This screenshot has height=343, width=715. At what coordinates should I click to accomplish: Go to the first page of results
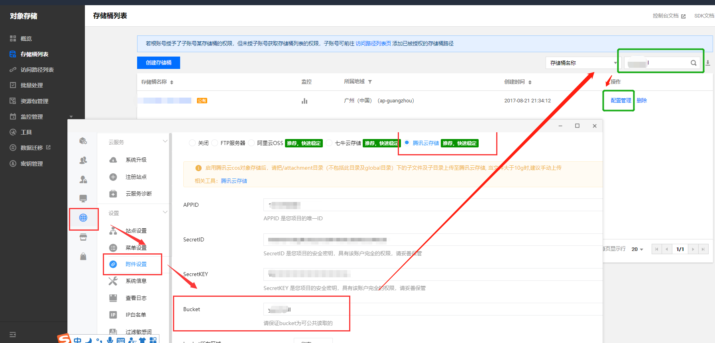point(656,249)
